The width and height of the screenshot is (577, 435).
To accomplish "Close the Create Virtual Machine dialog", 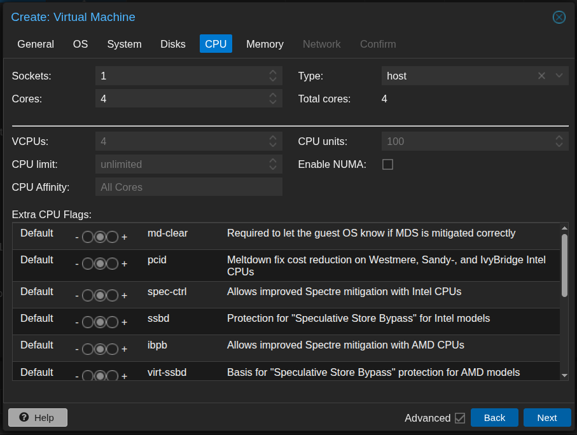I will pyautogui.click(x=559, y=17).
